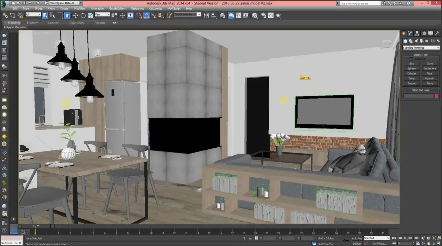Activate the Select and Rotate tool

pyautogui.click(x=83, y=16)
